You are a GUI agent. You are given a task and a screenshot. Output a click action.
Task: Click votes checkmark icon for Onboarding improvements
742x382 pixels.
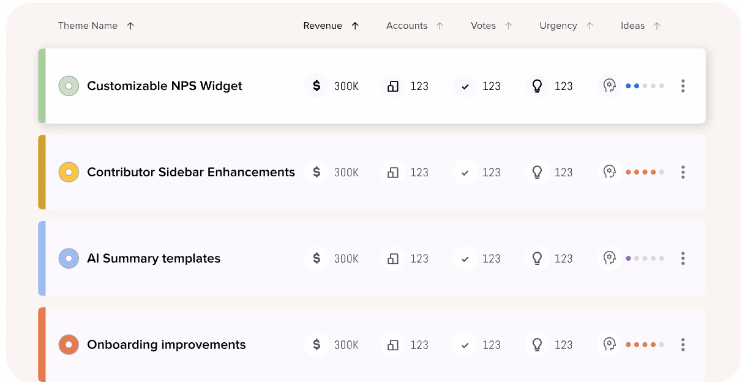465,345
